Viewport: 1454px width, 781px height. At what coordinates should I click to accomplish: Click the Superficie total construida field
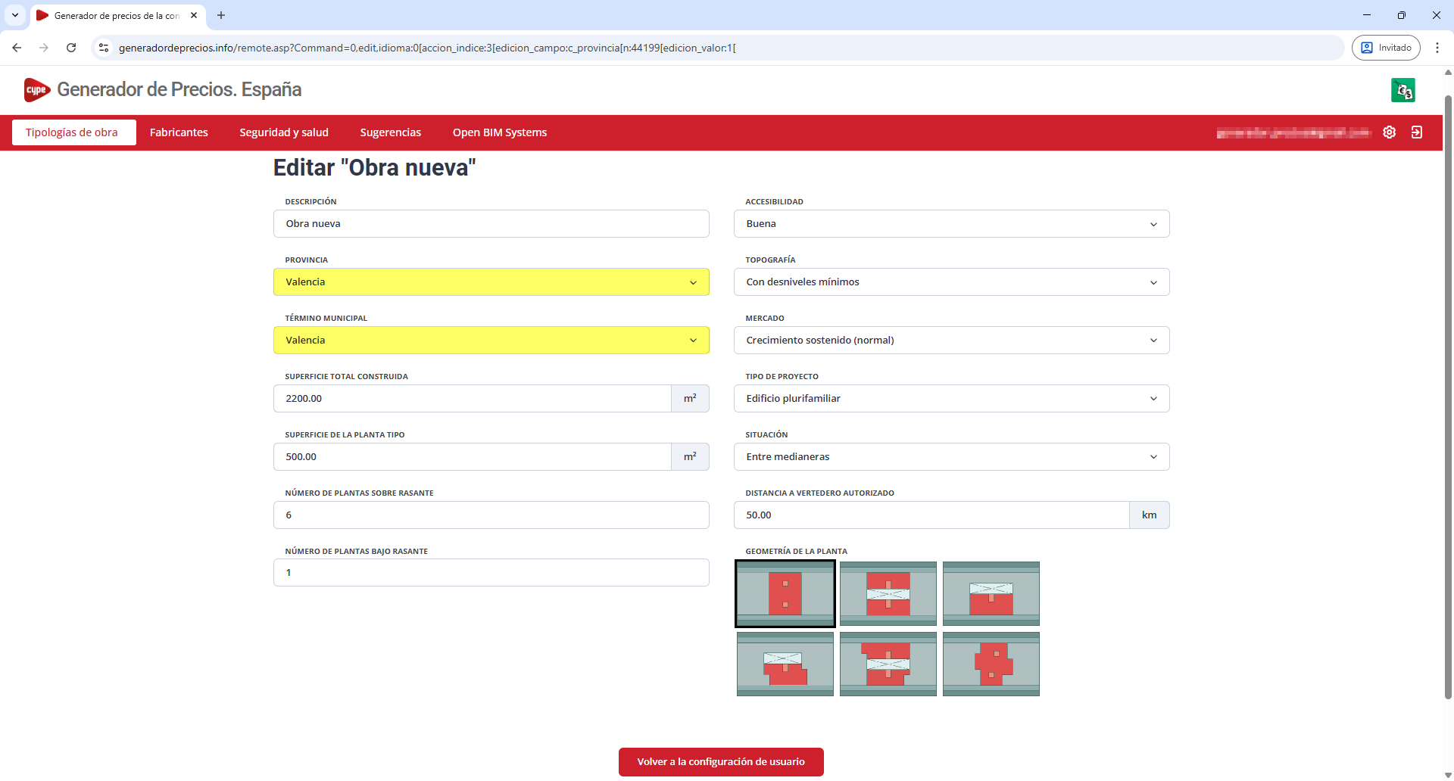(x=472, y=399)
